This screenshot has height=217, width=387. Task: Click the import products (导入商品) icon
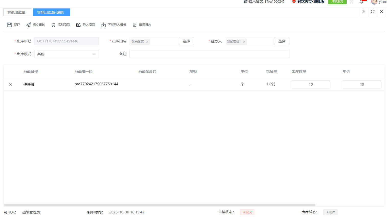(x=78, y=25)
